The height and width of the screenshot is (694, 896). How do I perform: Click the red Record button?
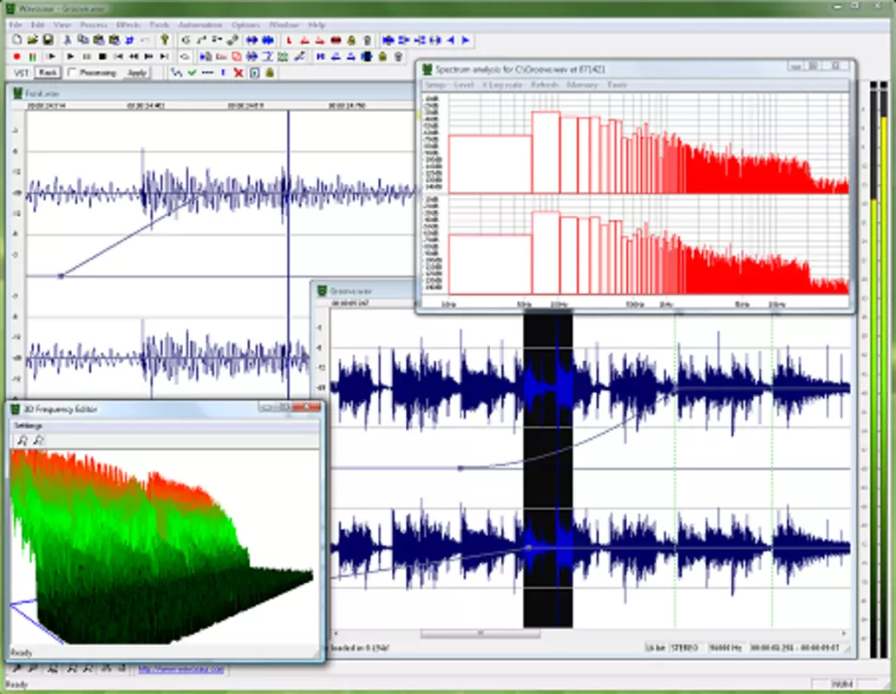point(16,56)
